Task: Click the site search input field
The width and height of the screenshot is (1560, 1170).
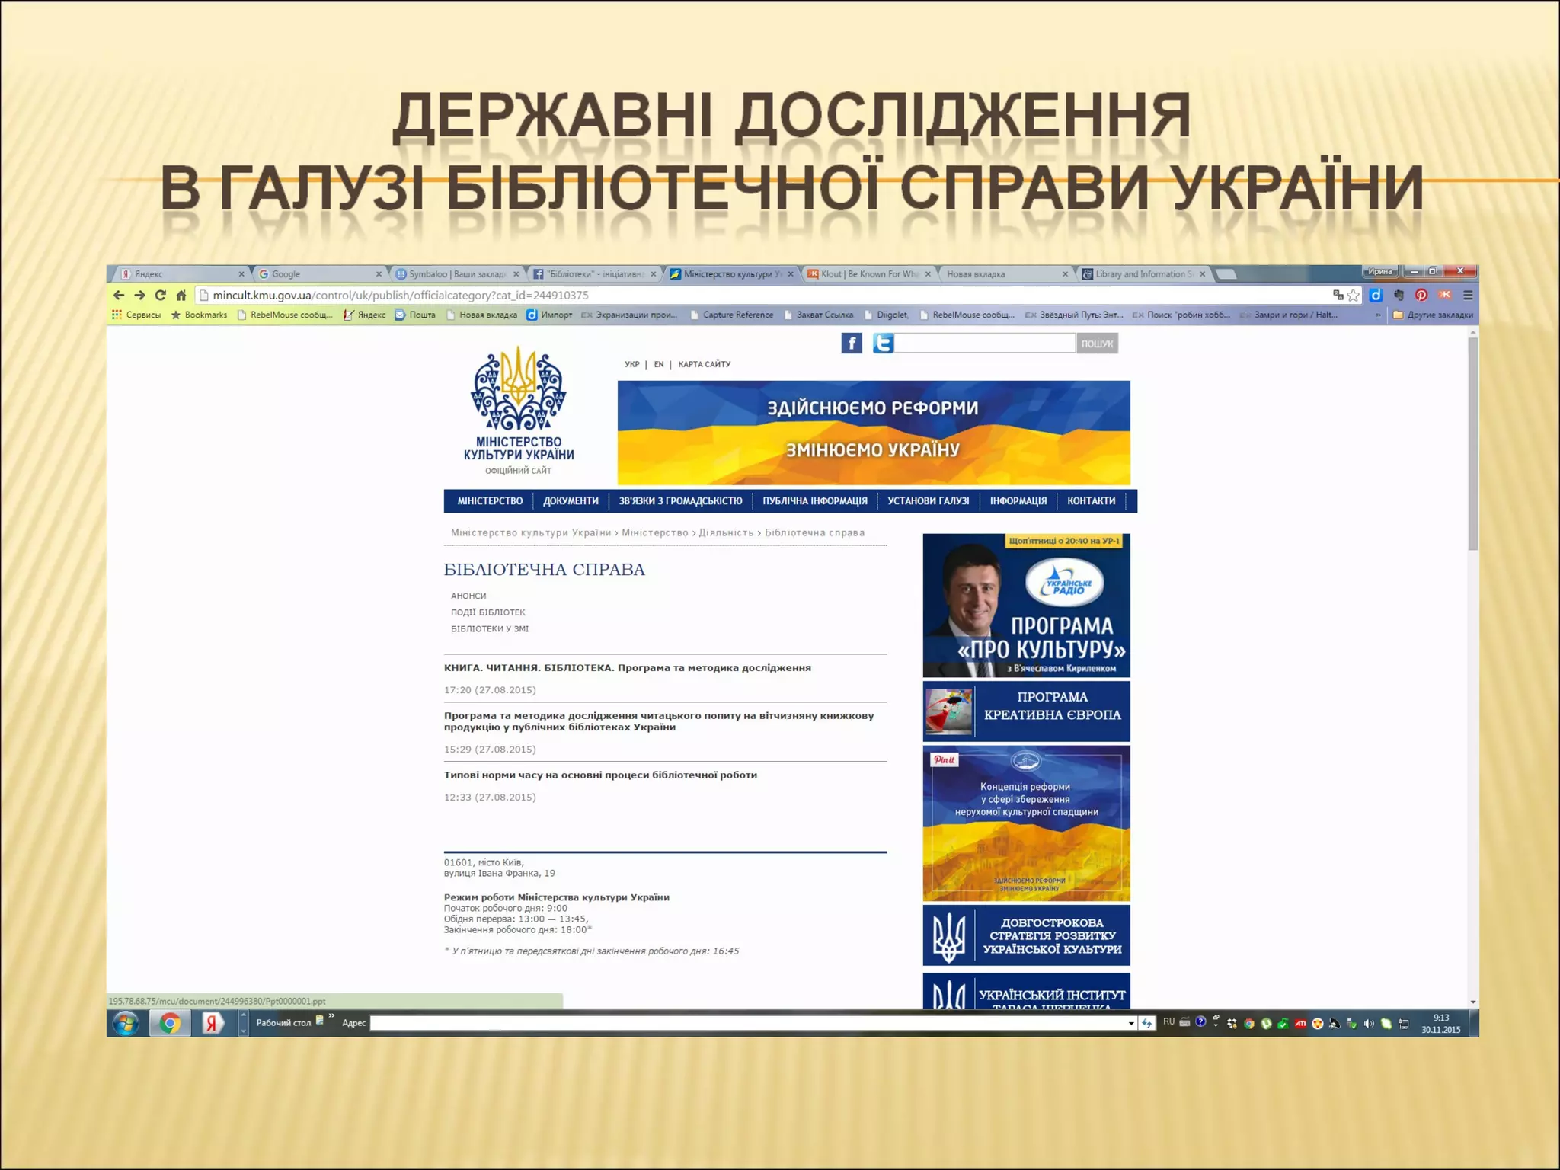Action: [986, 344]
